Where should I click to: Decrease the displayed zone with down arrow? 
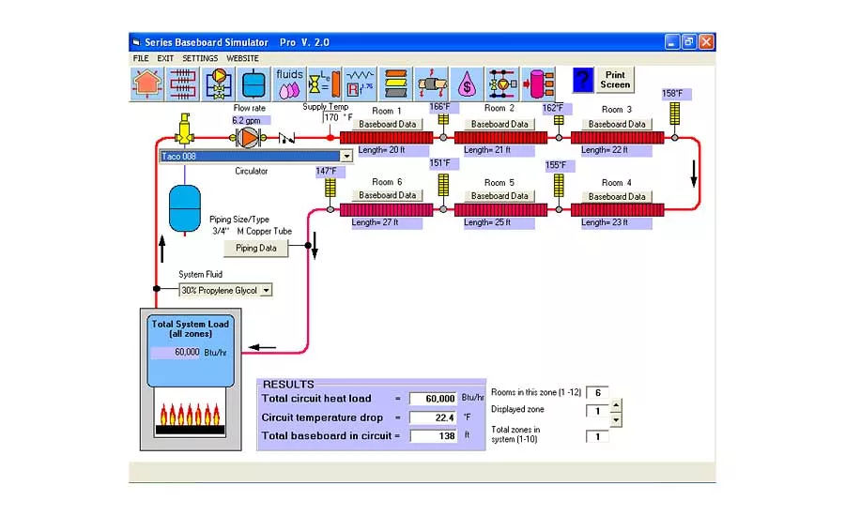click(615, 419)
